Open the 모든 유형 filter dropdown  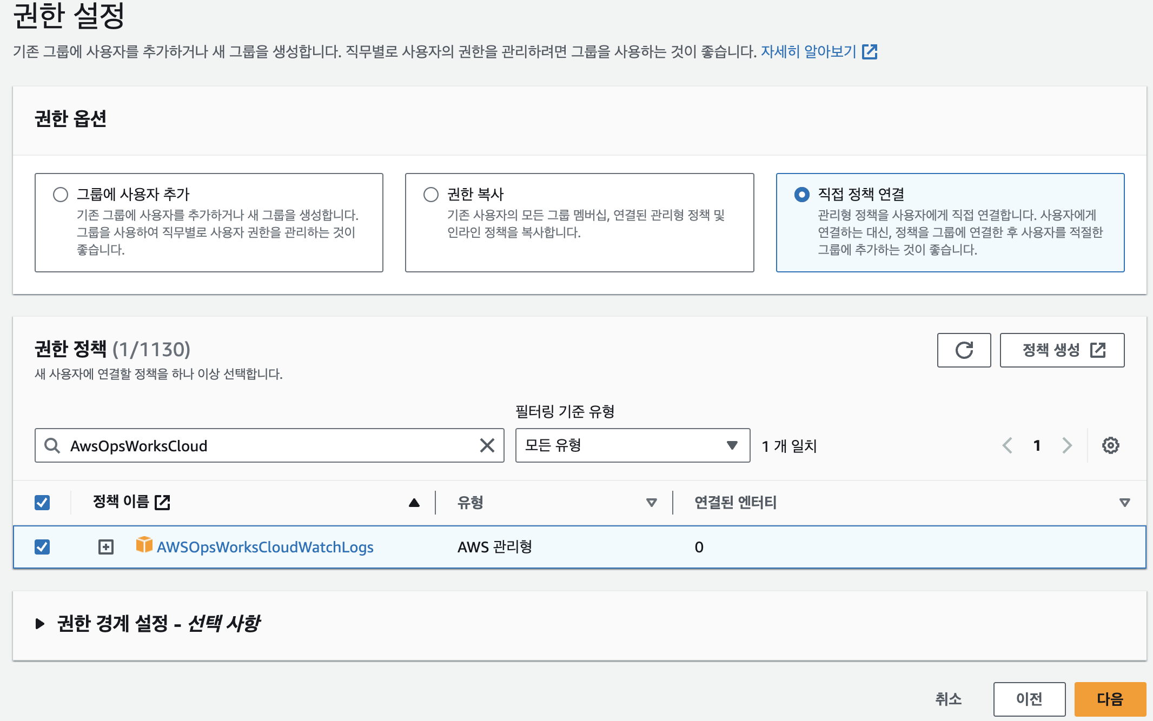pyautogui.click(x=632, y=445)
